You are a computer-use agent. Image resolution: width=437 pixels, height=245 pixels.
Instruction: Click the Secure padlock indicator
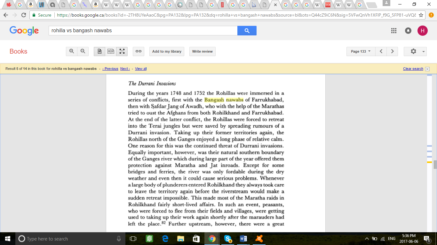[42, 15]
